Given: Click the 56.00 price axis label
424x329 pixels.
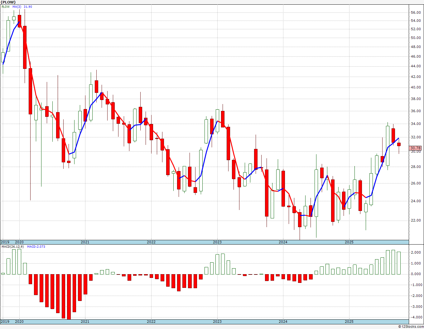Looking at the screenshot, I should 416,13.
